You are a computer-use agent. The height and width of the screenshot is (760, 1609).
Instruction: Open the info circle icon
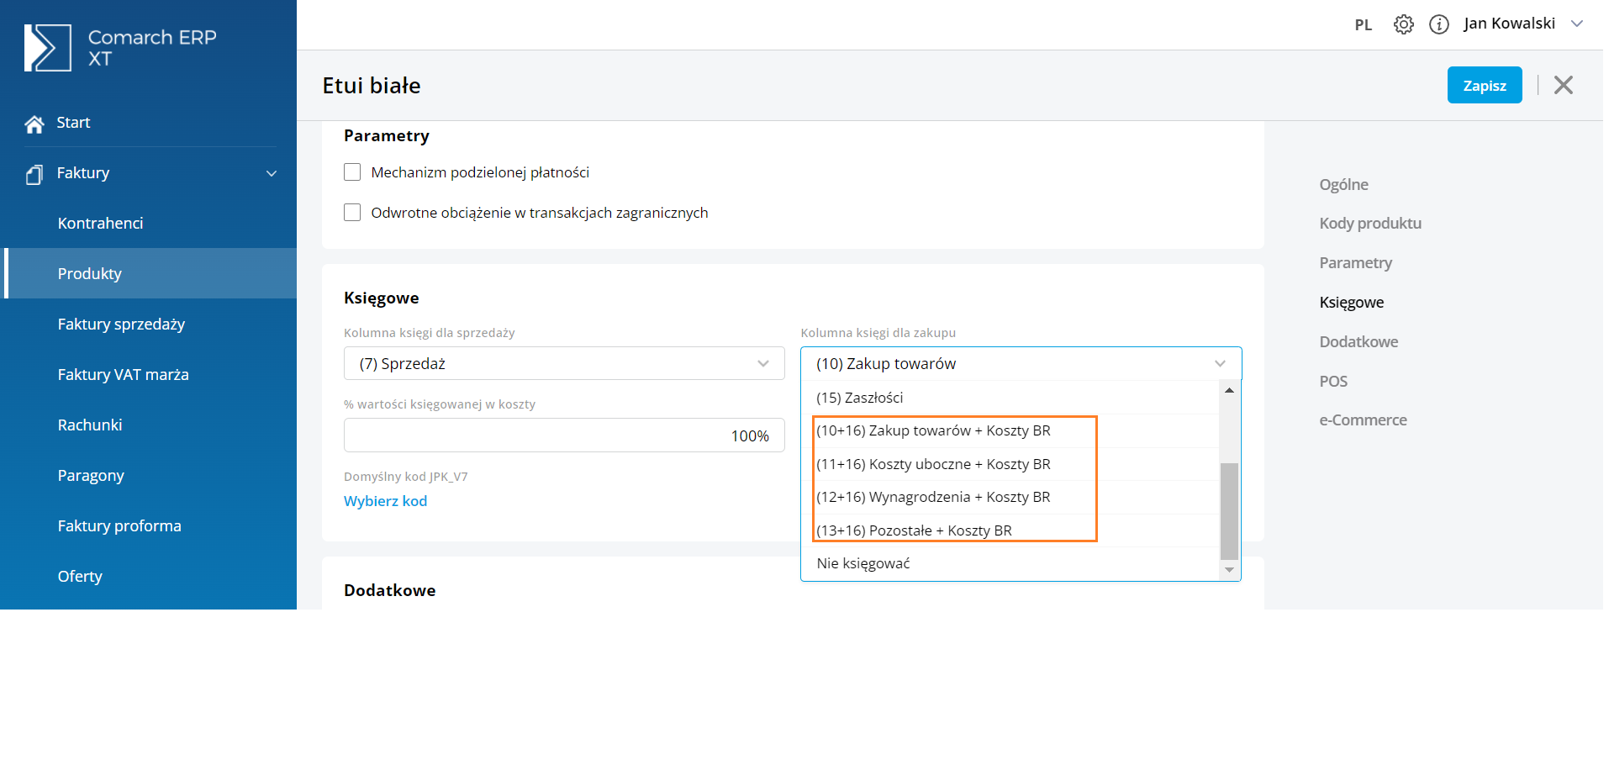pos(1439,24)
